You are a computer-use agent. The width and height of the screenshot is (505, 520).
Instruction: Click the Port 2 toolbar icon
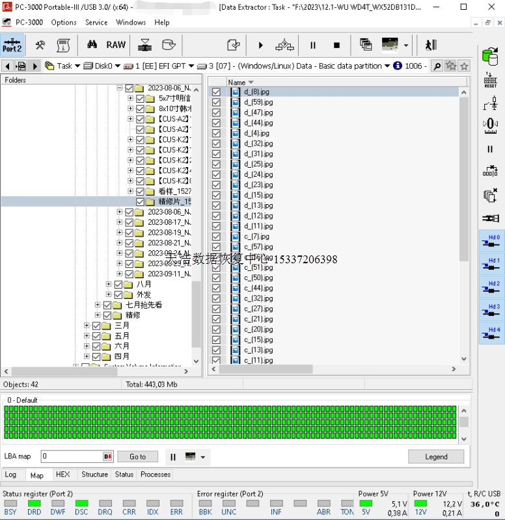pos(12,45)
